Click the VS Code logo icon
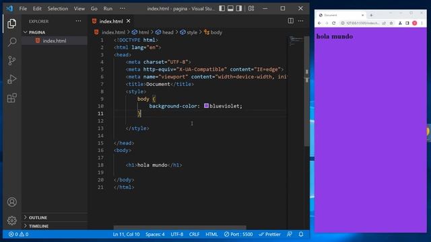Viewport: 431px width, 242px height. point(9,9)
